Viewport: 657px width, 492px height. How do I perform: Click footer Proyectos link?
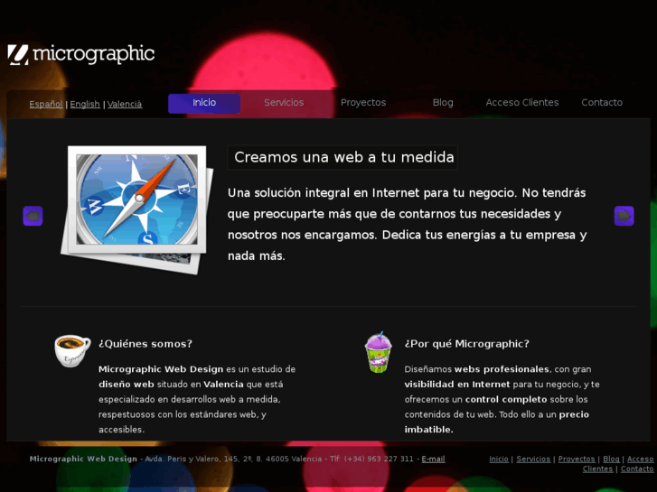(577, 459)
